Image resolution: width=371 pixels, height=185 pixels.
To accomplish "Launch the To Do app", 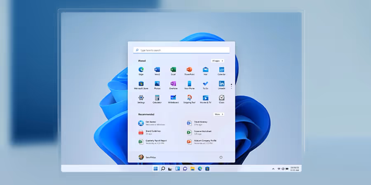I will 205,85.
